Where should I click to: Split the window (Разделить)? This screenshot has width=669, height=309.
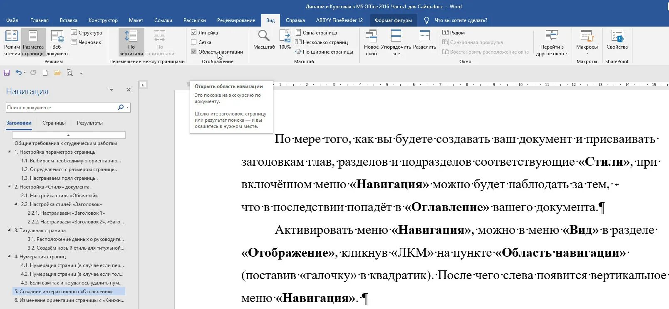(424, 40)
